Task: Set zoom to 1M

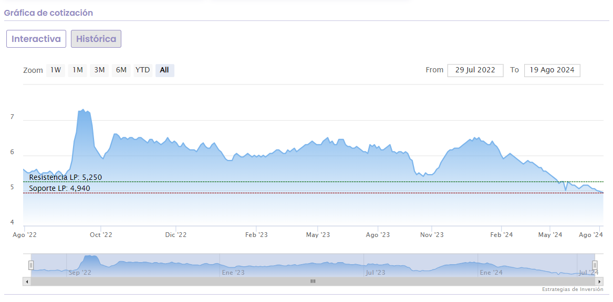Action: [x=77, y=70]
